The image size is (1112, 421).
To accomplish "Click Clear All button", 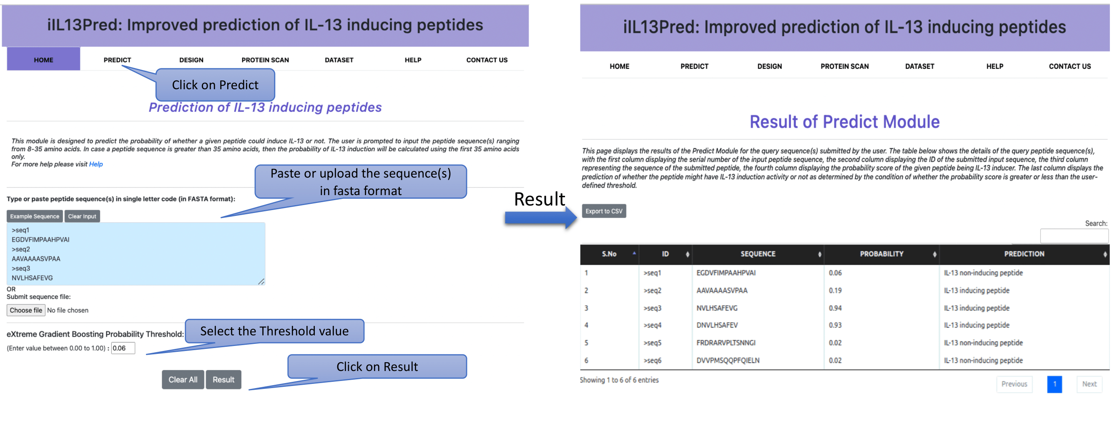I will (x=183, y=380).
